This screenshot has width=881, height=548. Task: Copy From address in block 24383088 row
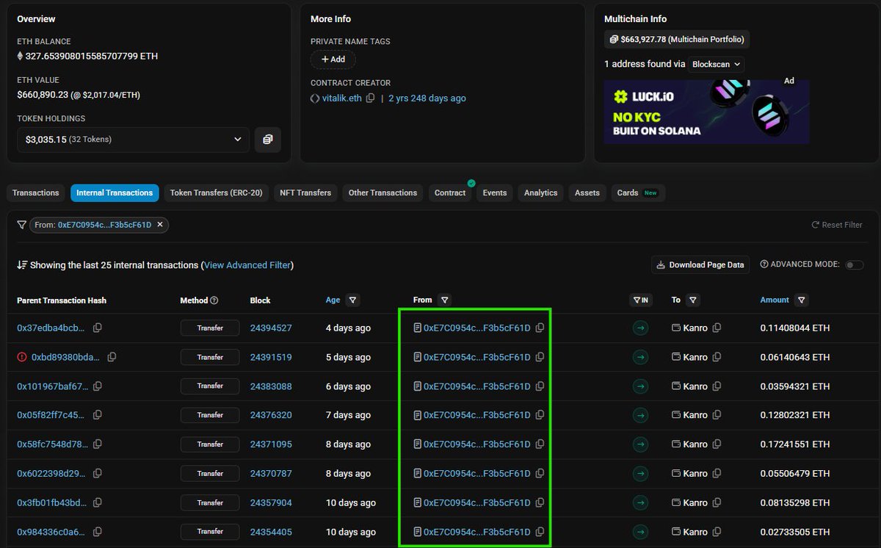coord(540,386)
